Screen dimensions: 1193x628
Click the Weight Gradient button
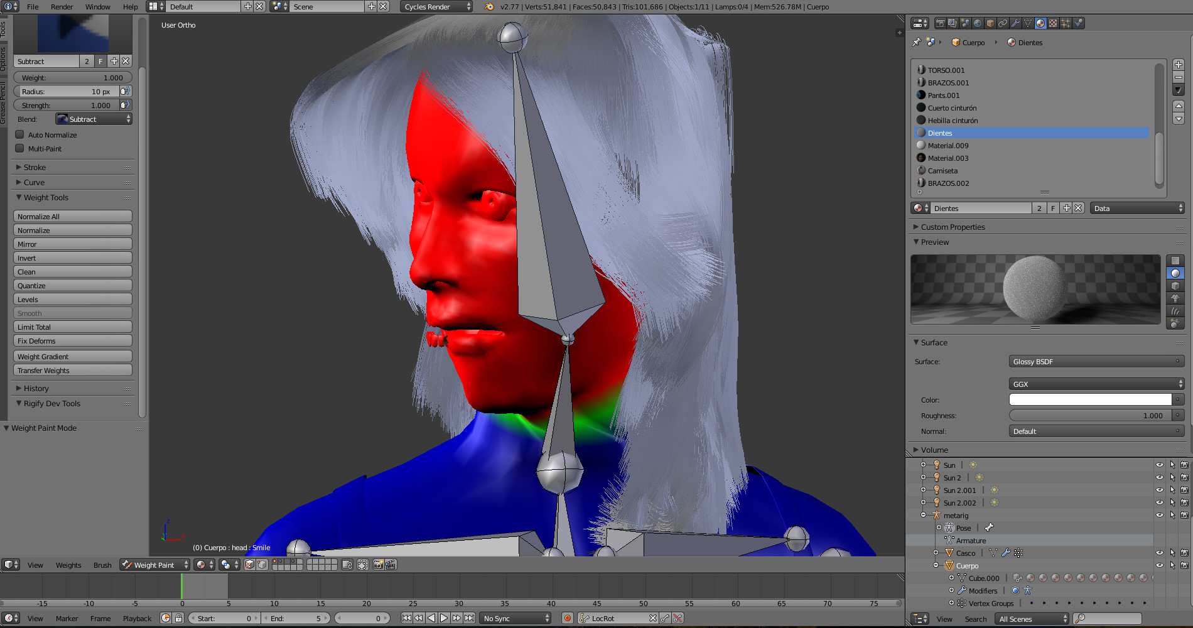point(73,356)
